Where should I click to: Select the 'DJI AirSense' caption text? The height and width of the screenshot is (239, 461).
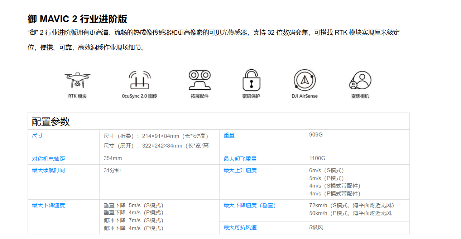[304, 96]
